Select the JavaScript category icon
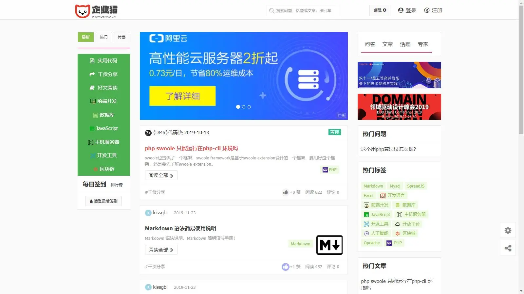This screenshot has height=294, width=524. coord(92,128)
